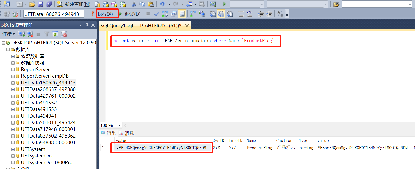This screenshot has height=169, width=415.
Task: Click Disconnect server icon in Object Explorer
Action: coord(30,34)
